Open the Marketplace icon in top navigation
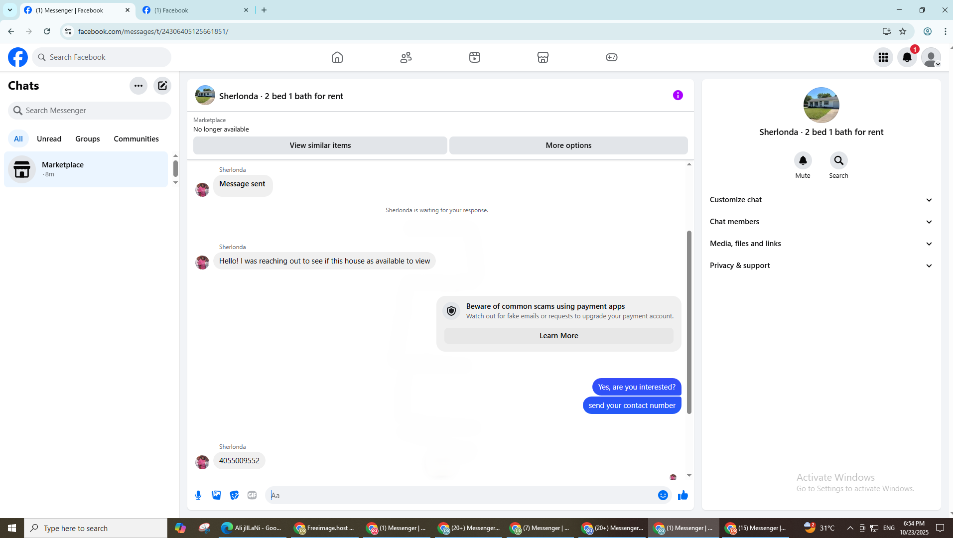Viewport: 953px width, 538px height. (543, 57)
